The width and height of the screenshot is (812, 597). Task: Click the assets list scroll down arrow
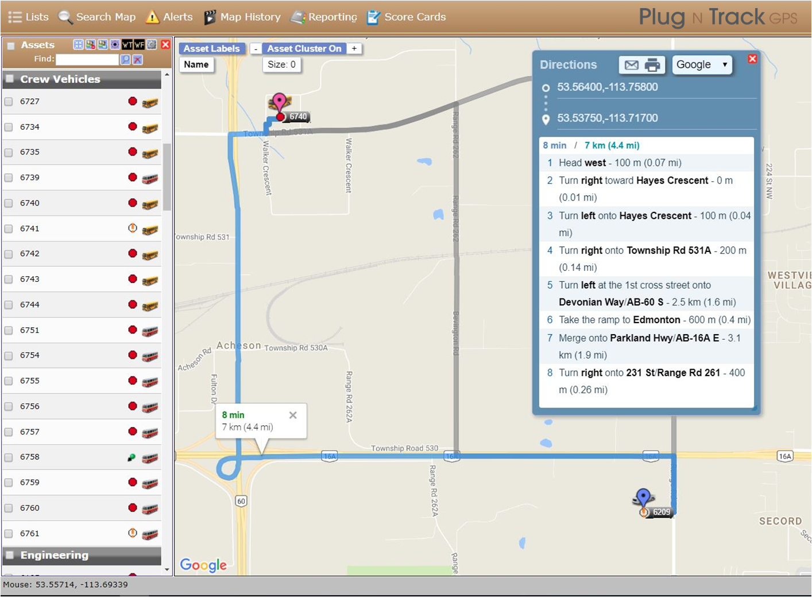[x=167, y=569]
